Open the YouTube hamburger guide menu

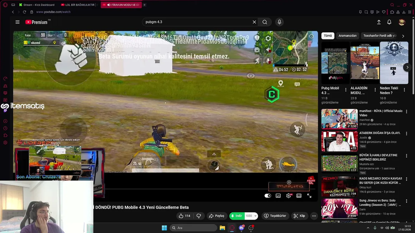[x=18, y=22]
